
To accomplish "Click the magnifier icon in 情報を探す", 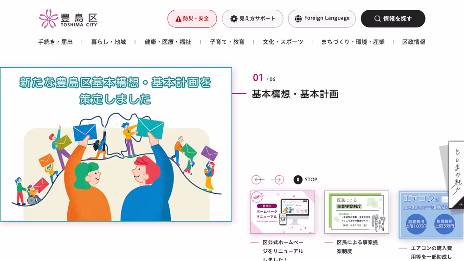I will [x=377, y=19].
